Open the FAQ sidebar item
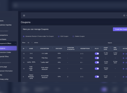 point(1,75)
